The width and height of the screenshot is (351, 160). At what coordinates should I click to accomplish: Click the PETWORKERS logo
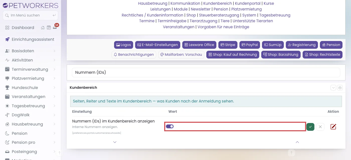pos(30,5)
